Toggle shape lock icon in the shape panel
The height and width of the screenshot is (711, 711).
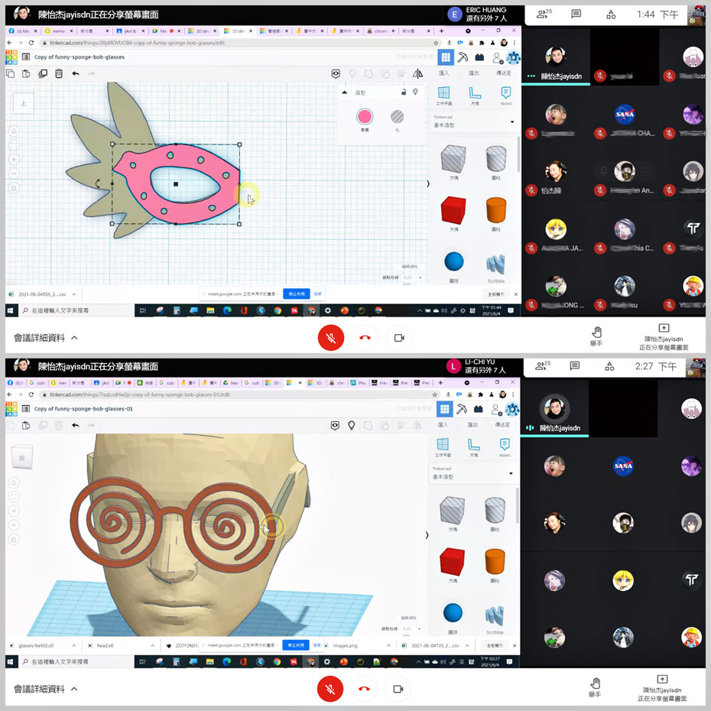(404, 92)
